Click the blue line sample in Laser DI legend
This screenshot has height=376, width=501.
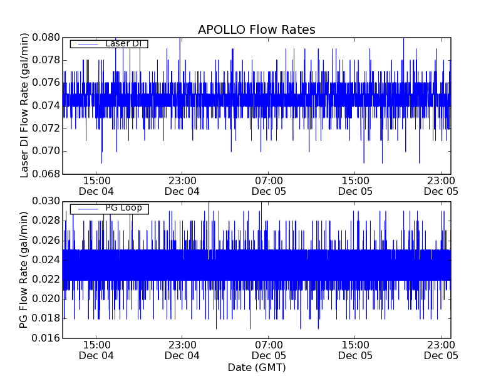tap(86, 44)
